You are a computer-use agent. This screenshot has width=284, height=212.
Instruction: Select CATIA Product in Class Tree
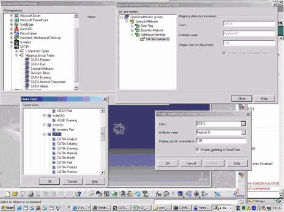67,167
